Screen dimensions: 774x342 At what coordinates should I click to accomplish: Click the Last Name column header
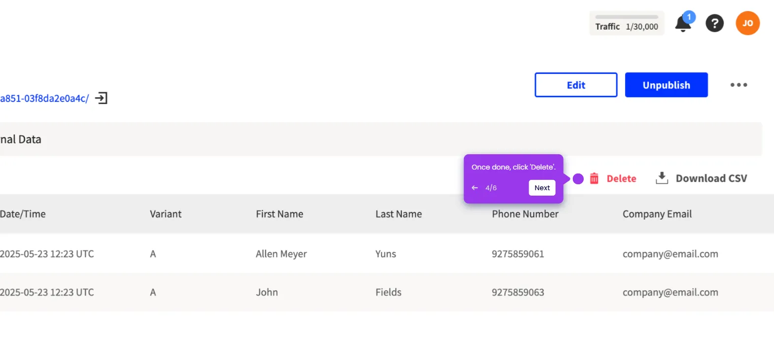coord(398,214)
